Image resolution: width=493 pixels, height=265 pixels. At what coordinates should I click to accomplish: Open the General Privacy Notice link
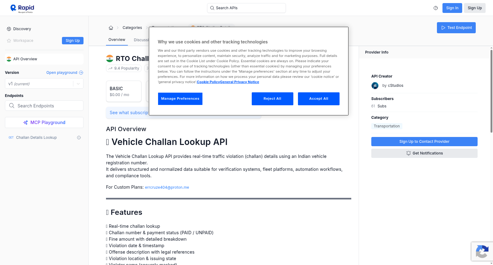[x=239, y=82]
